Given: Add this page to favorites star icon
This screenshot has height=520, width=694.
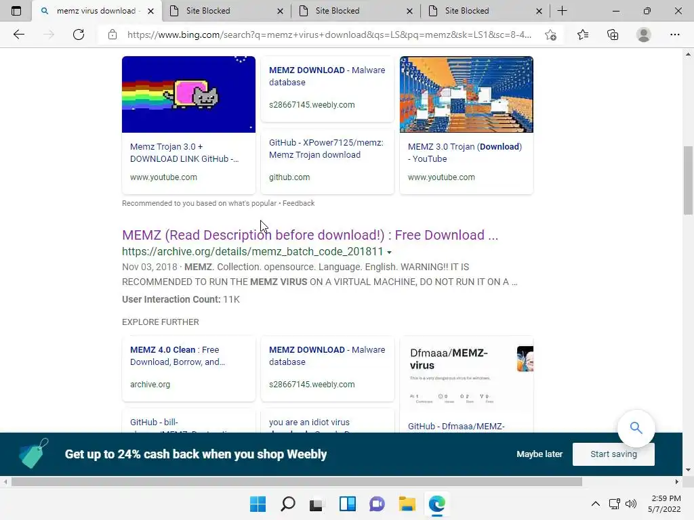Looking at the screenshot, I should click(550, 35).
